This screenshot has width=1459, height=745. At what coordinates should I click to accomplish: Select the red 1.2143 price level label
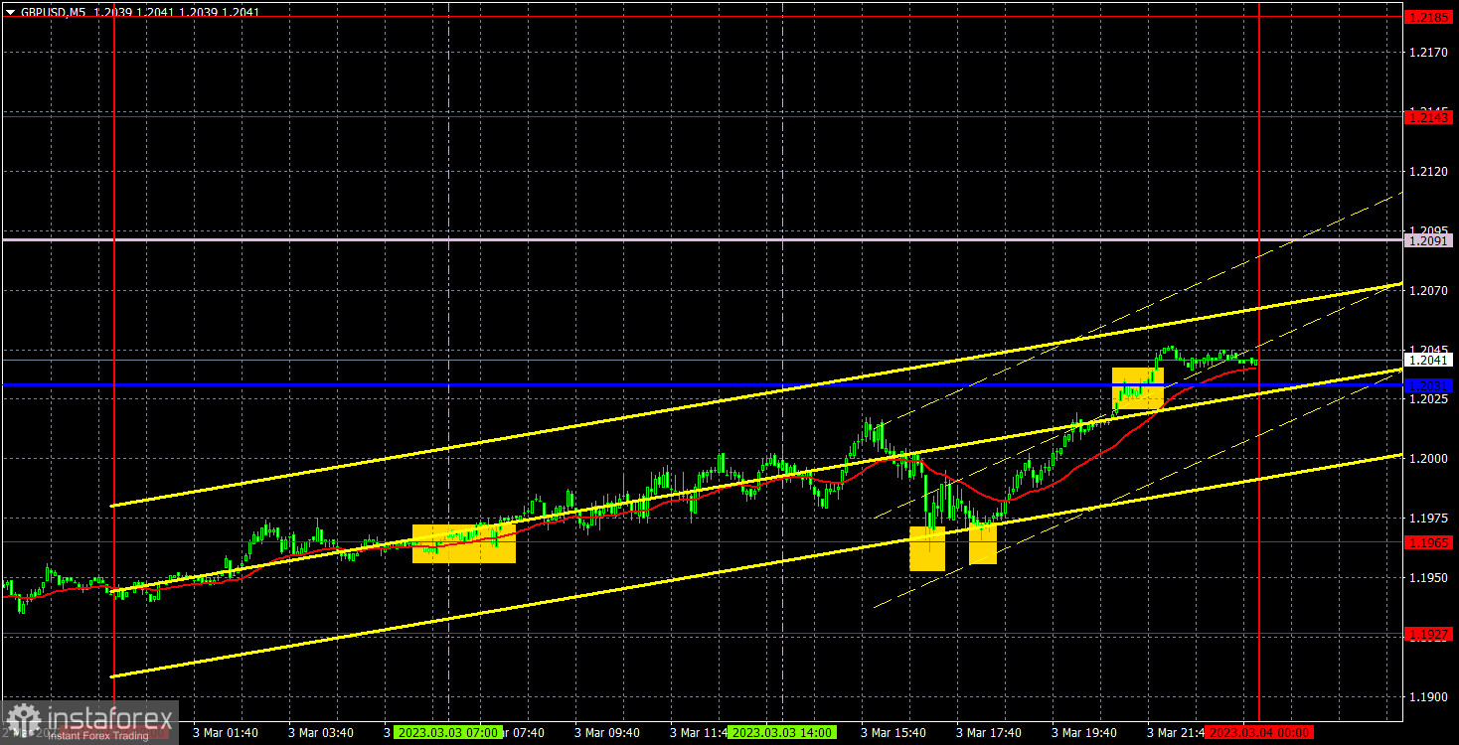(x=1429, y=117)
